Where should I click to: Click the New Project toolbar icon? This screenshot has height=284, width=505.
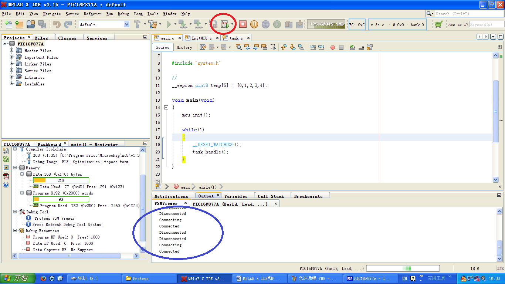(19, 24)
